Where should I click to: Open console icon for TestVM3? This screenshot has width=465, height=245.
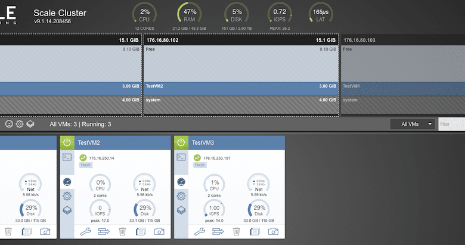(x=181, y=157)
